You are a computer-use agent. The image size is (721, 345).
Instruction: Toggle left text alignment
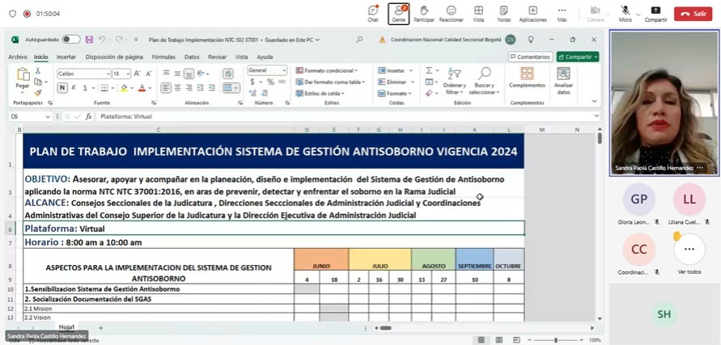(166, 87)
